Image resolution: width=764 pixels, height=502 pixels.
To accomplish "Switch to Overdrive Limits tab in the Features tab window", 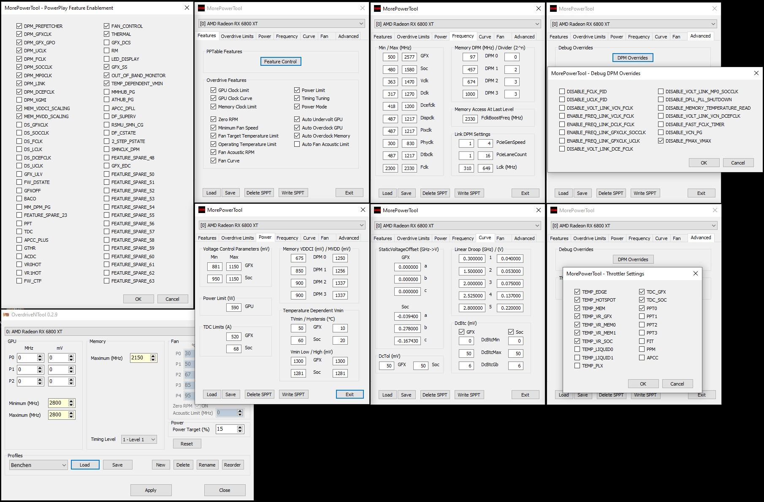I will (x=237, y=36).
